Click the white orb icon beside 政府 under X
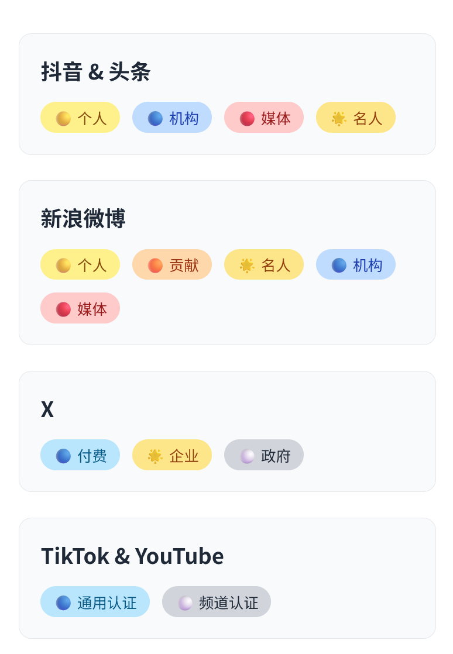This screenshot has height=654, width=453. (x=247, y=456)
